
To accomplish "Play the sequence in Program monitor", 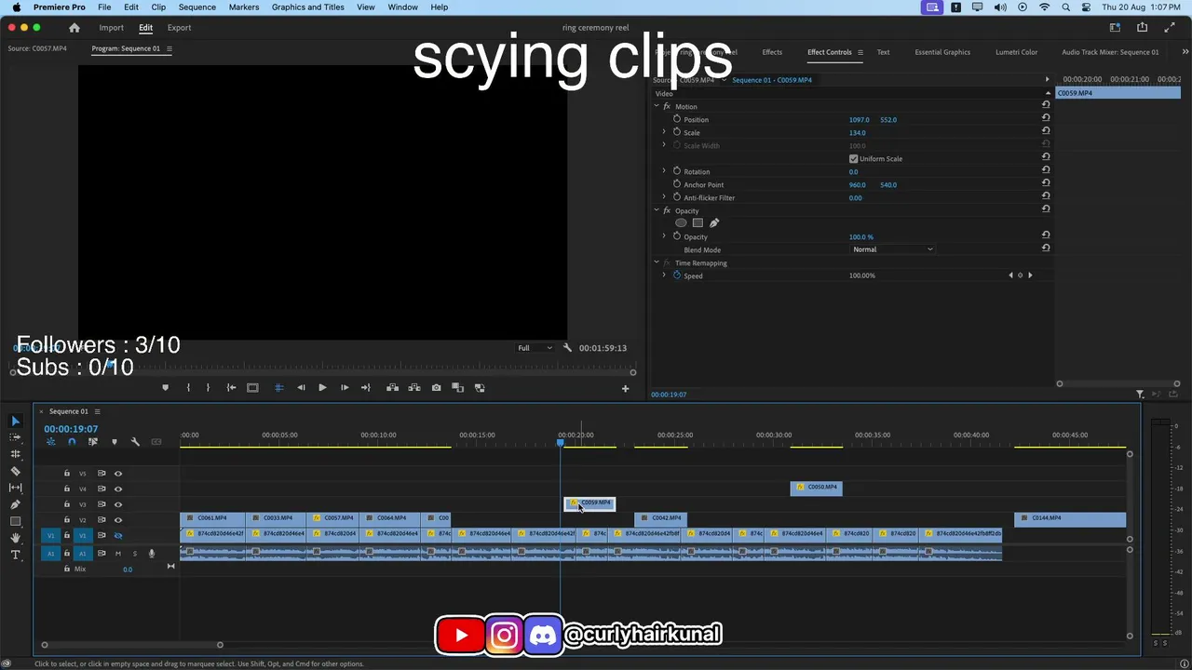I will 322,388.
